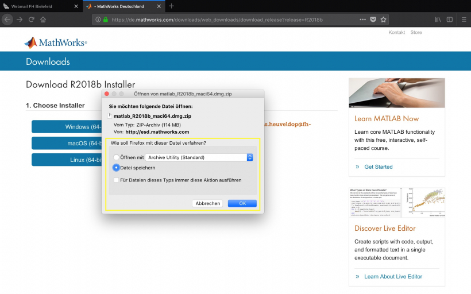The height and width of the screenshot is (294, 471).
Task: Click the Store link in top navigation
Action: (416, 32)
